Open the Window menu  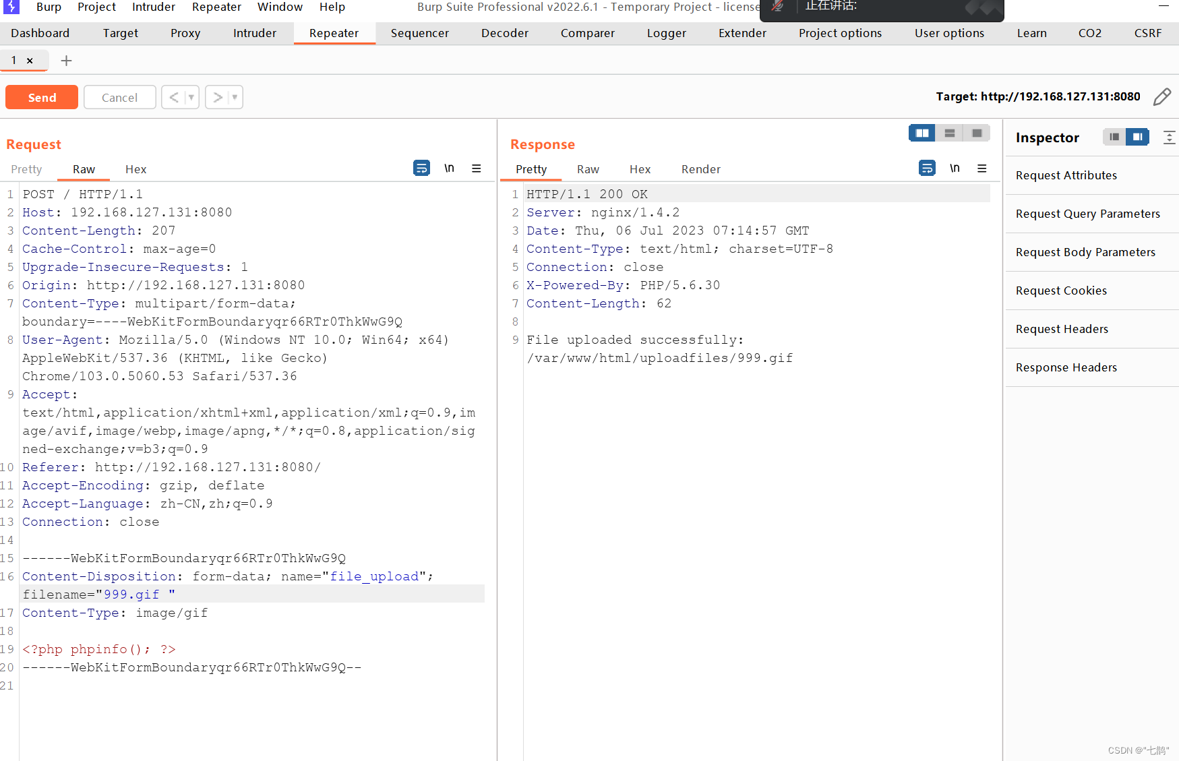pos(280,7)
